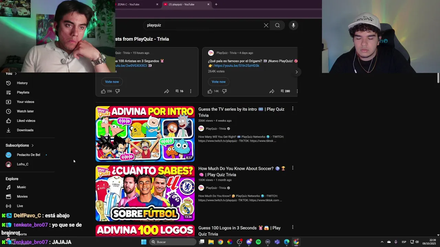
Task: Open video title How Much Do You Know About Soccer
Action: tap(242, 172)
